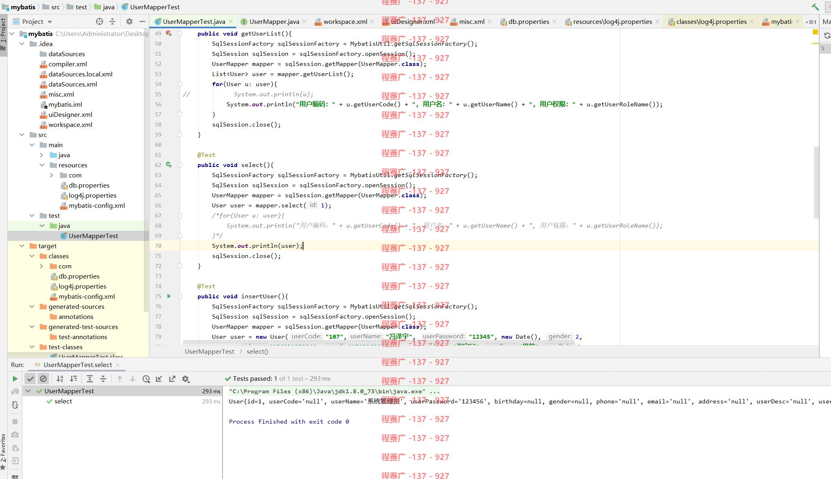The width and height of the screenshot is (831, 479).
Task: Run getUserList test from gutter icon
Action: (169, 34)
